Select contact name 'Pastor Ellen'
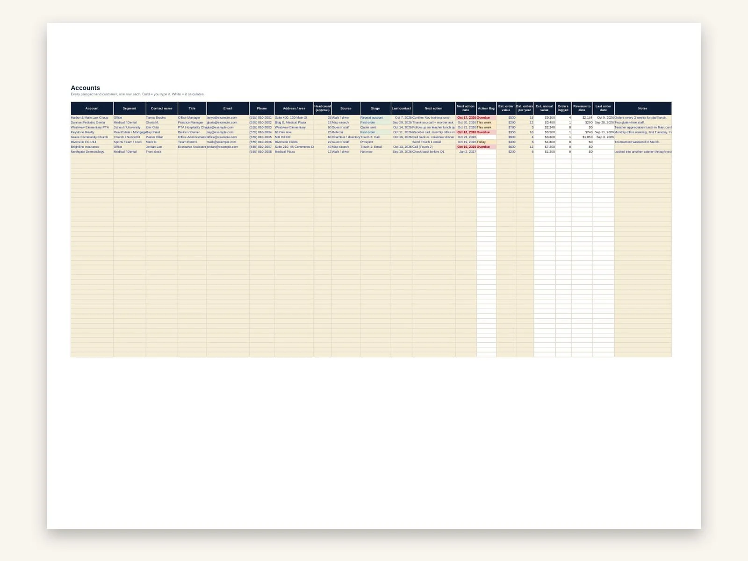 tap(162, 137)
